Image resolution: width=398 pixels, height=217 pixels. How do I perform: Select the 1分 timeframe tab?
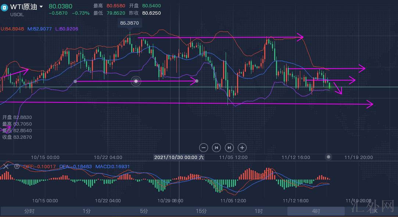pyautogui.click(x=86, y=211)
